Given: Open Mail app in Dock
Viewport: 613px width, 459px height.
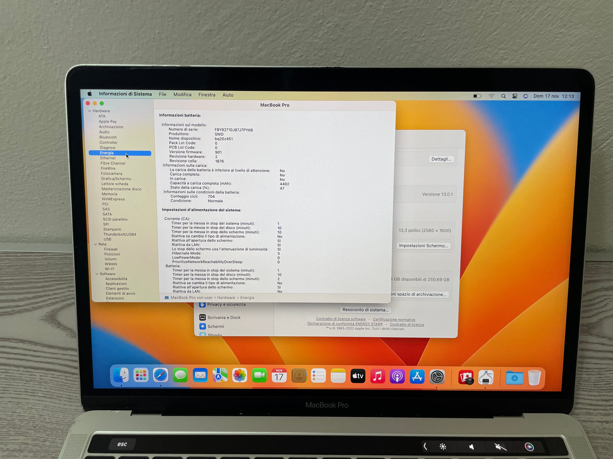Looking at the screenshot, I should pos(200,375).
